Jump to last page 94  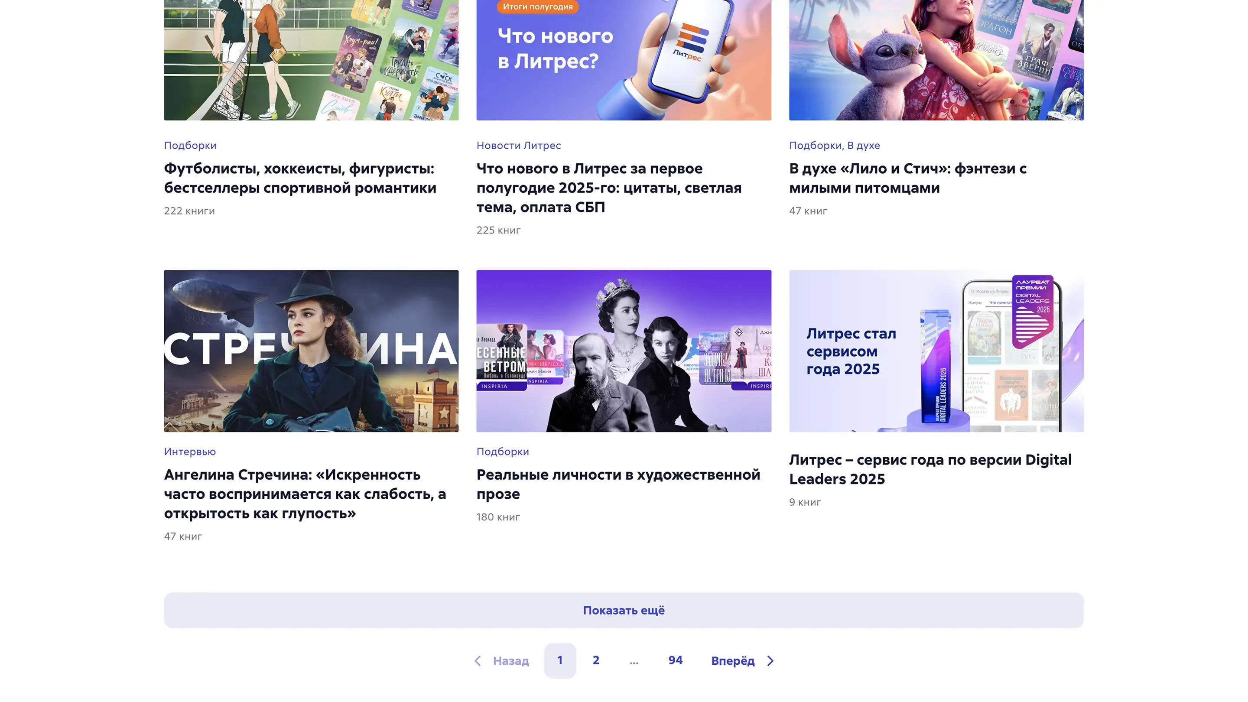(x=676, y=660)
